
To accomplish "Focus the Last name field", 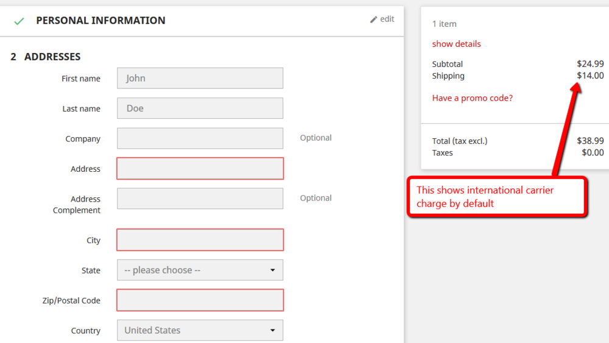I will click(x=200, y=108).
